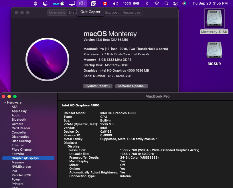Screen dimensions: 233x188
Task: Open the volume speaker menu
Action: [x=115, y=3]
